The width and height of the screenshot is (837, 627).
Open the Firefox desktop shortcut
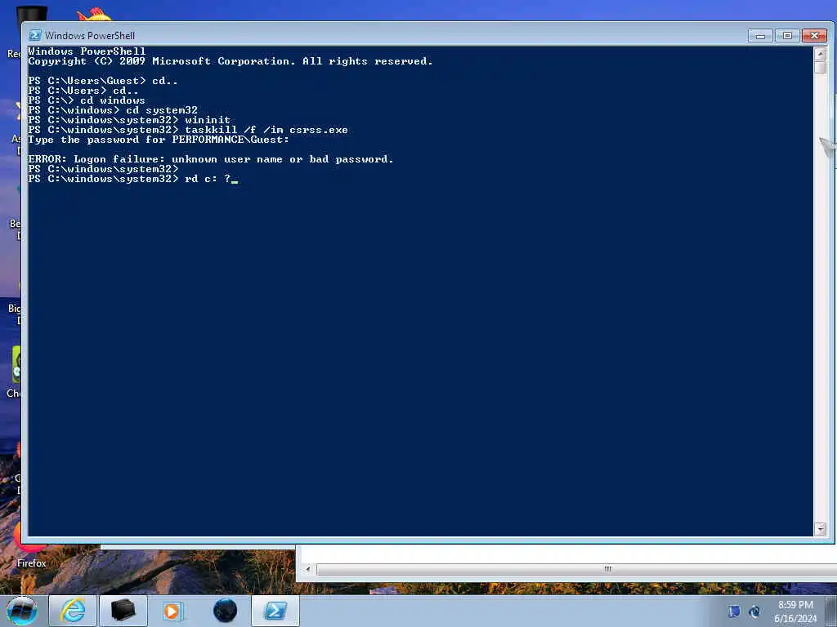click(30, 546)
